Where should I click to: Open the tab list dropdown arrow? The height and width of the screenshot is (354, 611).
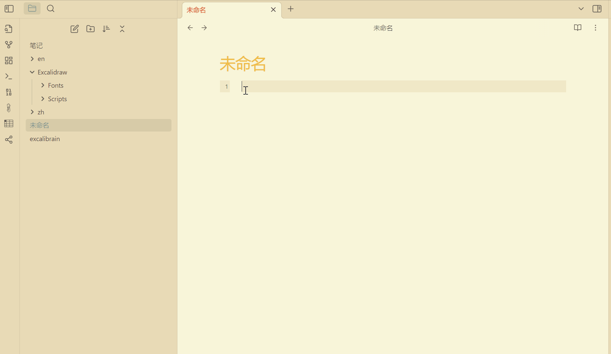(581, 9)
